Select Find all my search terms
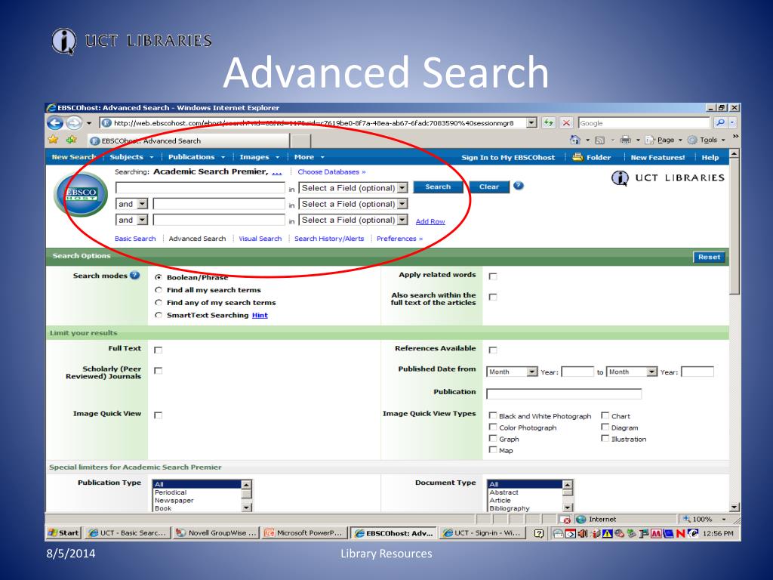This screenshot has height=580, width=773. click(x=159, y=290)
